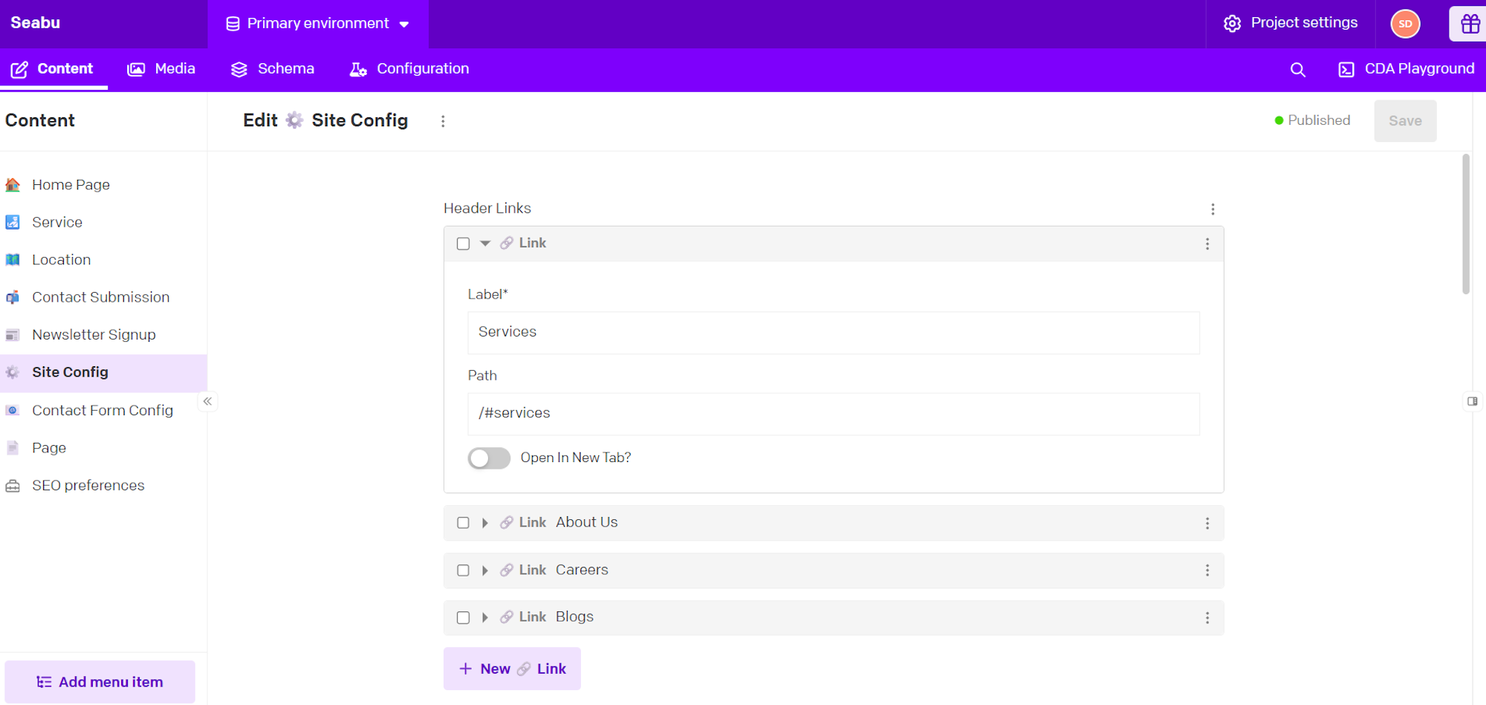Image resolution: width=1486 pixels, height=705 pixels.
Task: Click the CDA Playground terminal icon
Action: 1346,69
